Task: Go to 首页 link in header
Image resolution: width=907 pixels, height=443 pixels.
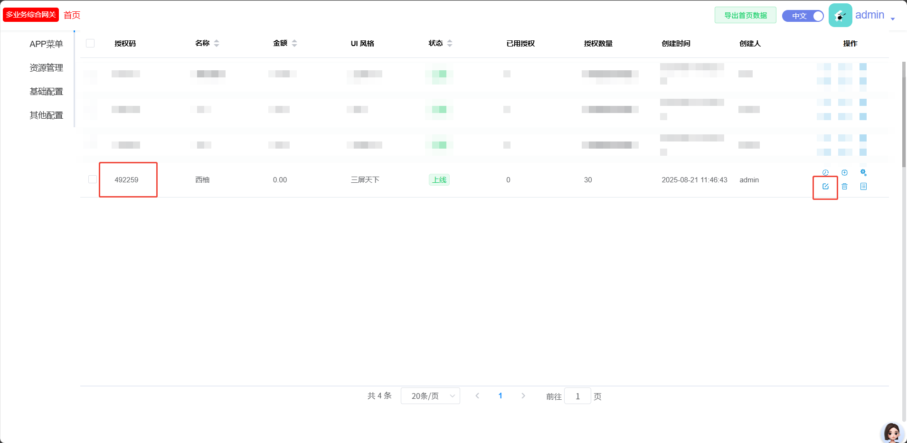Action: click(x=72, y=15)
